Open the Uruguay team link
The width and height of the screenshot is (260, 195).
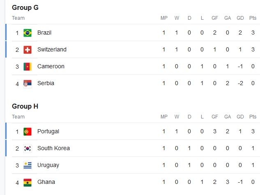48,165
